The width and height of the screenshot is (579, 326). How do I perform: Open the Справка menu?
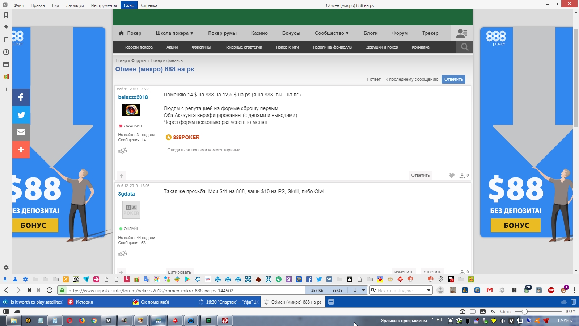149,5
